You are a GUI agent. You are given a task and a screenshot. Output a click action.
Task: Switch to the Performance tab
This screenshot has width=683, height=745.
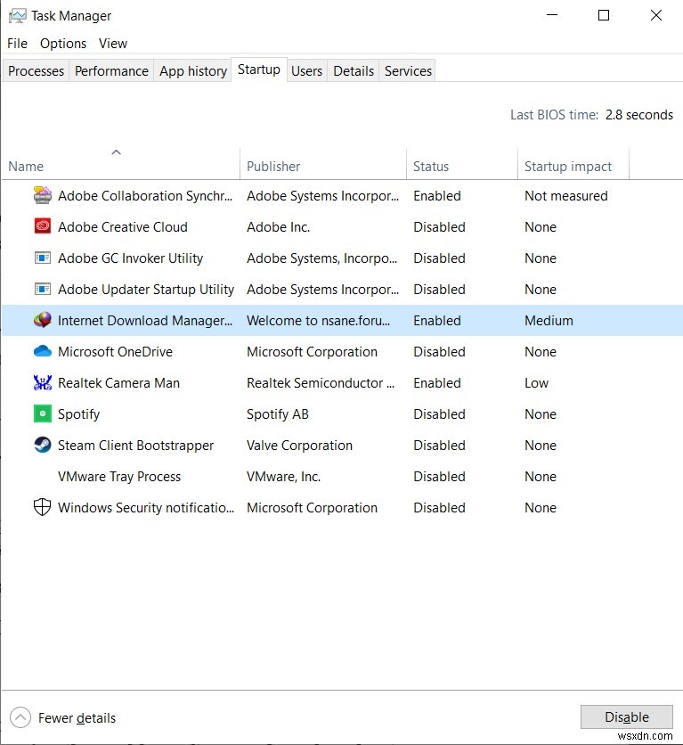point(111,70)
